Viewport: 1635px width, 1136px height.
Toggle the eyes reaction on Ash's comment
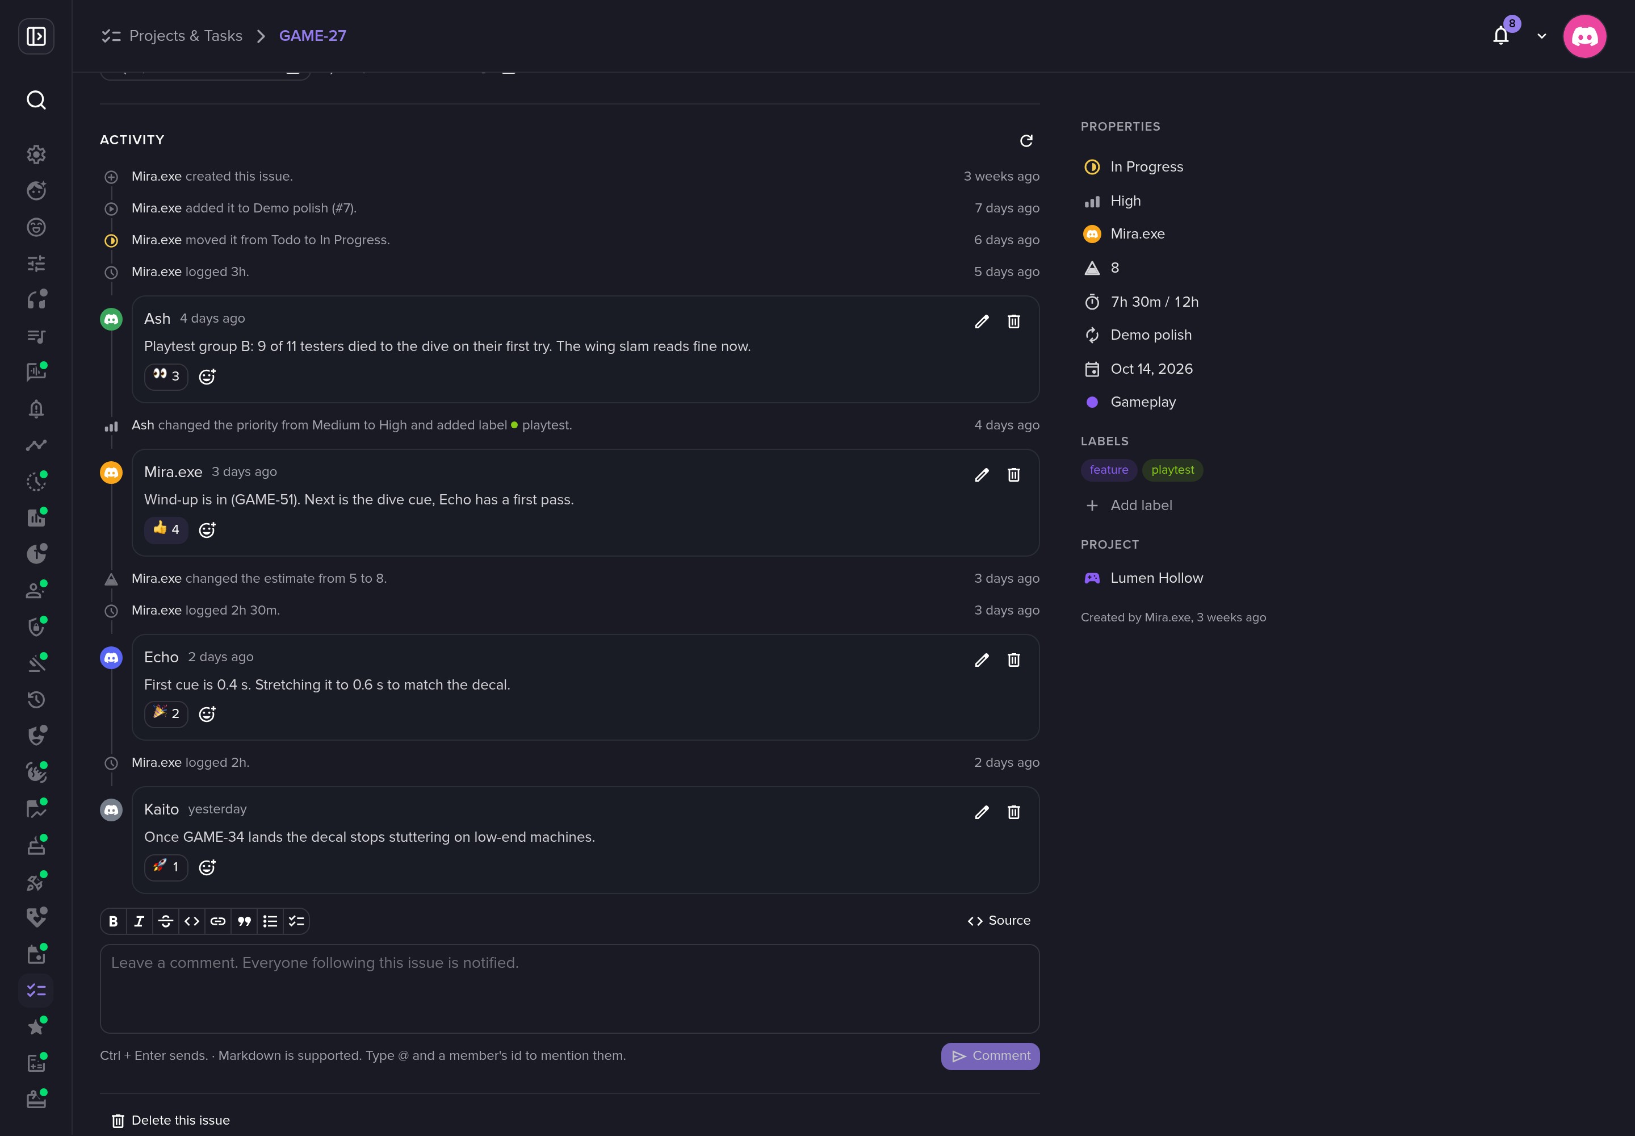tap(166, 376)
